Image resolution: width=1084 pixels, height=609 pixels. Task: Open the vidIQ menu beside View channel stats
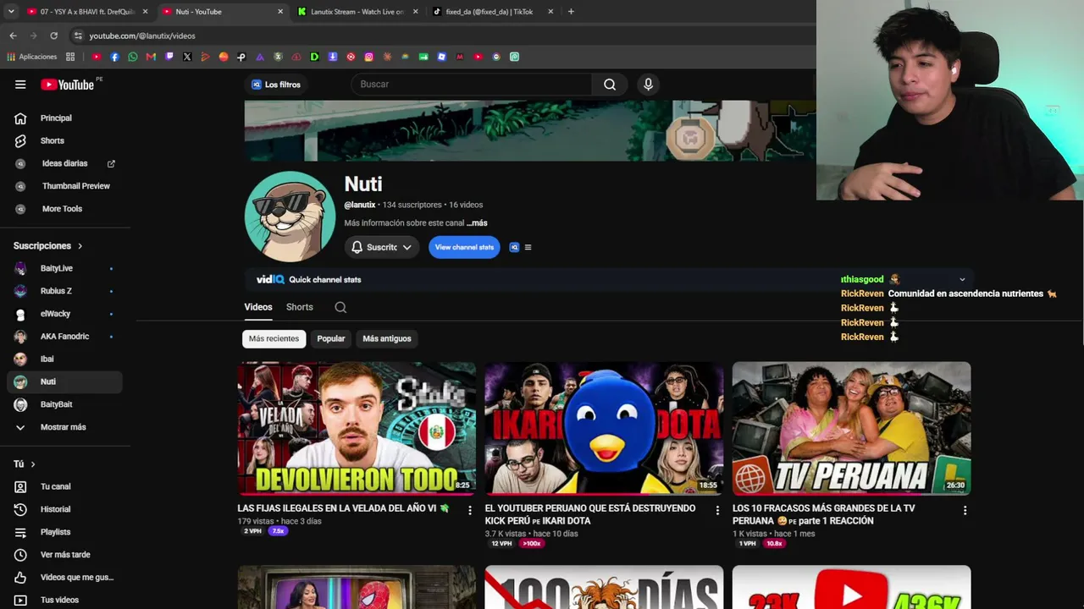528,248
